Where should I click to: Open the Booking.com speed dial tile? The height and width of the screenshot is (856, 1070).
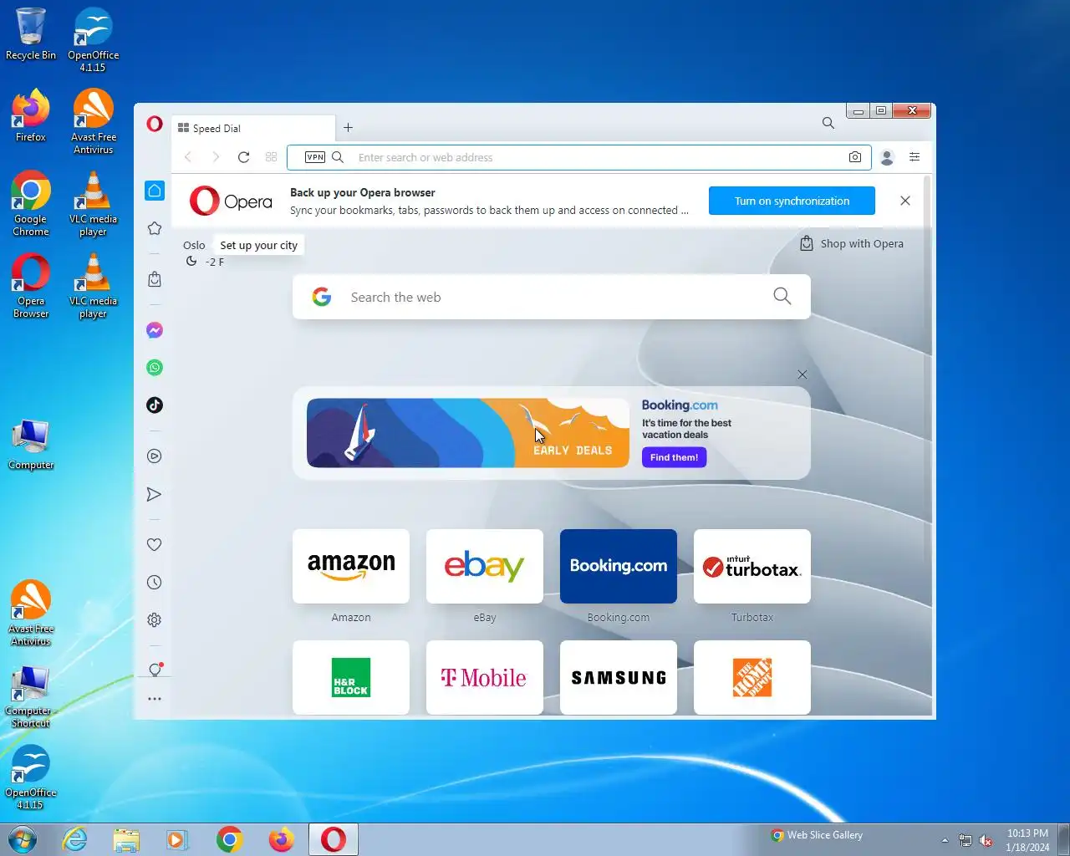tap(619, 566)
